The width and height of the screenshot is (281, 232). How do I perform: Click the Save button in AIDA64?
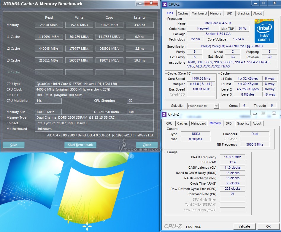[13, 145]
